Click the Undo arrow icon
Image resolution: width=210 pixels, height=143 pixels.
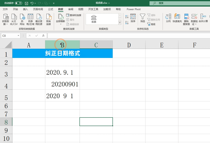click(x=32, y=3)
